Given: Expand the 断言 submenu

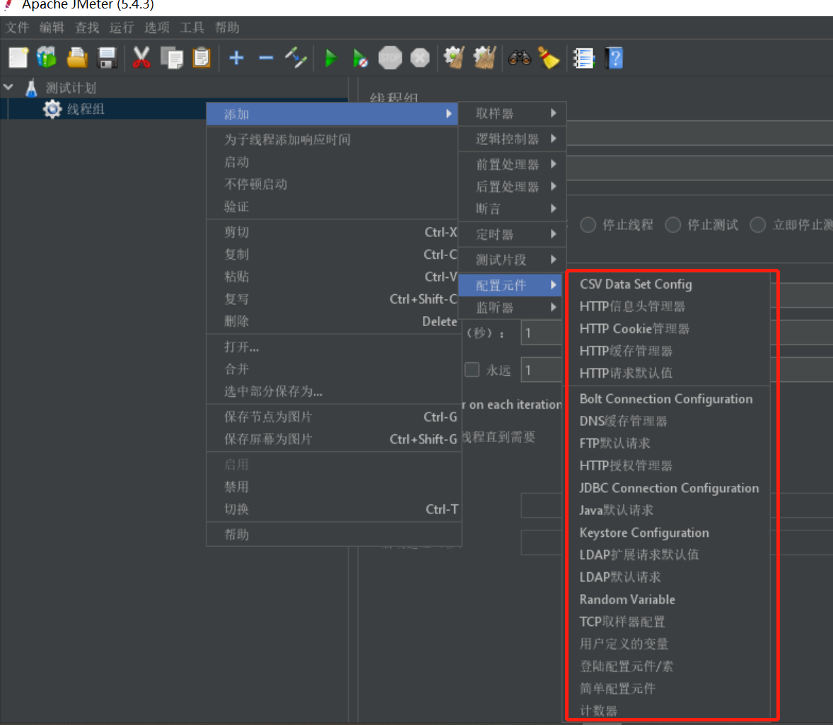Looking at the screenshot, I should (511, 209).
